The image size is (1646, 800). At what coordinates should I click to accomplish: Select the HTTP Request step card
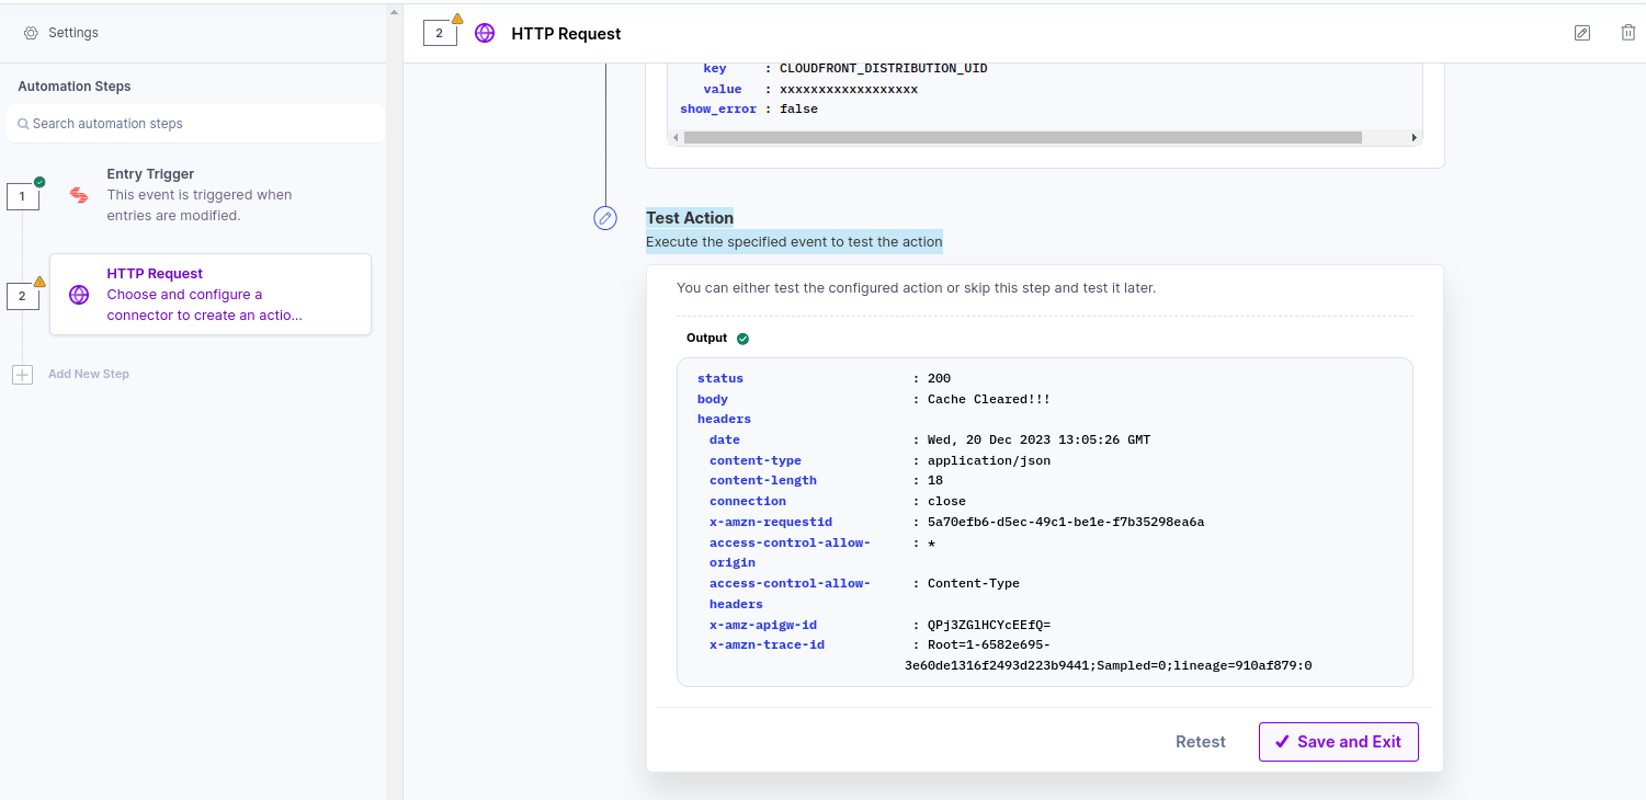tap(210, 294)
